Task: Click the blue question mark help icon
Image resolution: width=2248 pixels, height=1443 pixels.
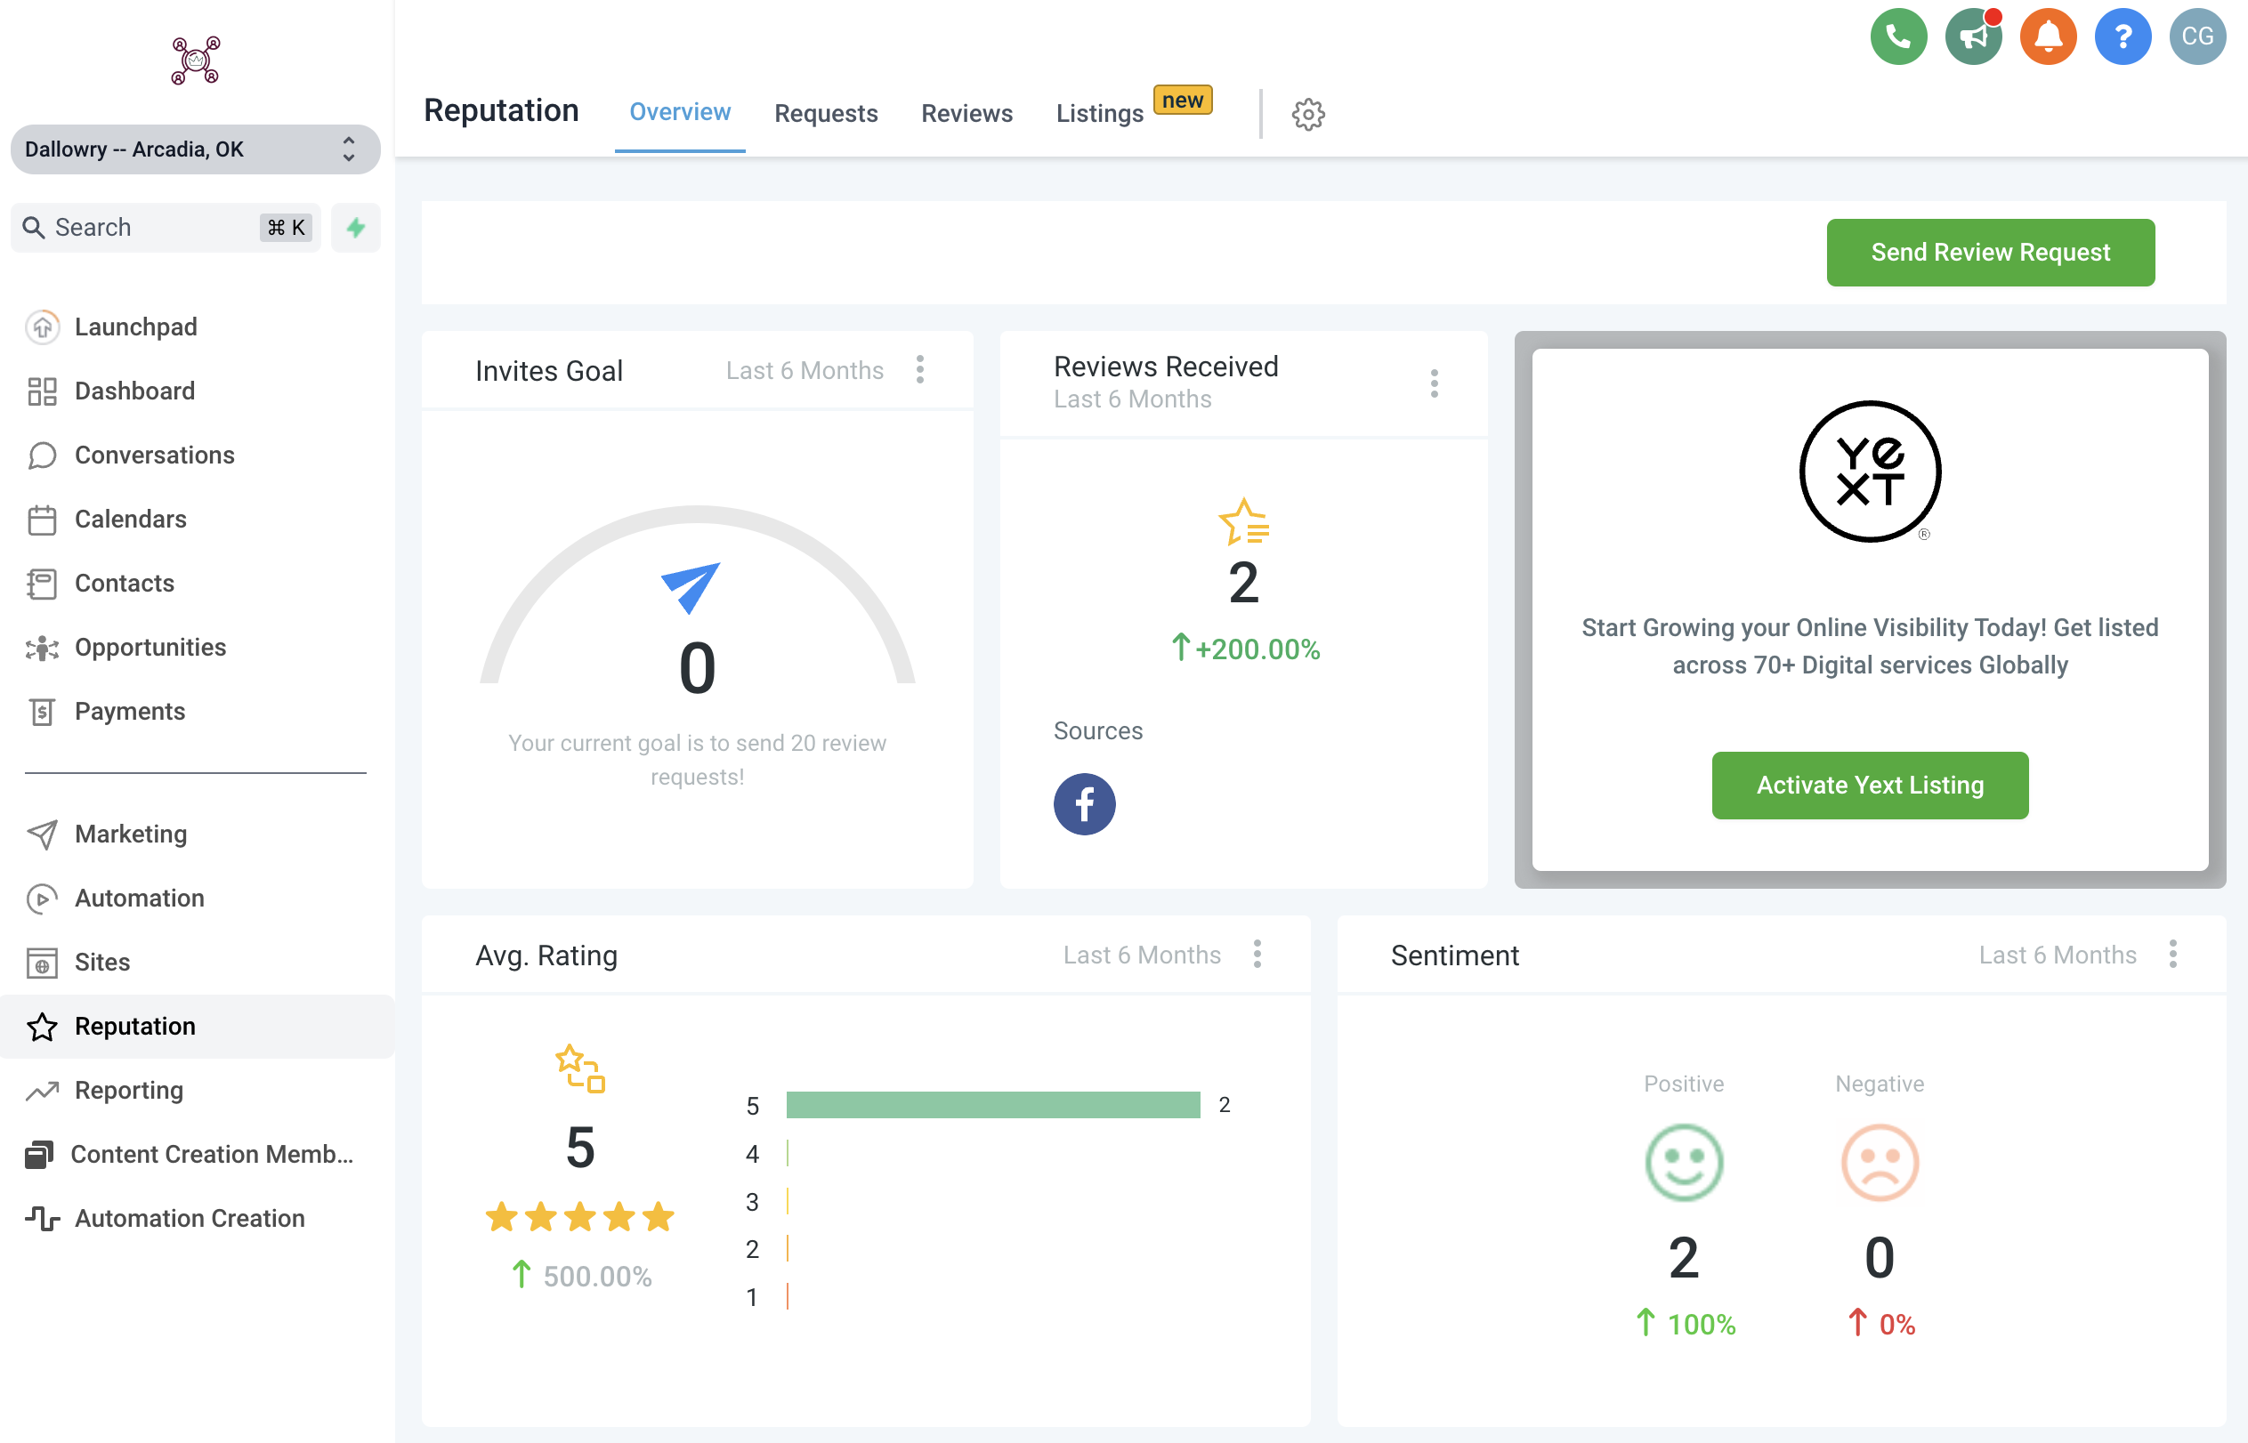Action: pyautogui.click(x=2123, y=36)
